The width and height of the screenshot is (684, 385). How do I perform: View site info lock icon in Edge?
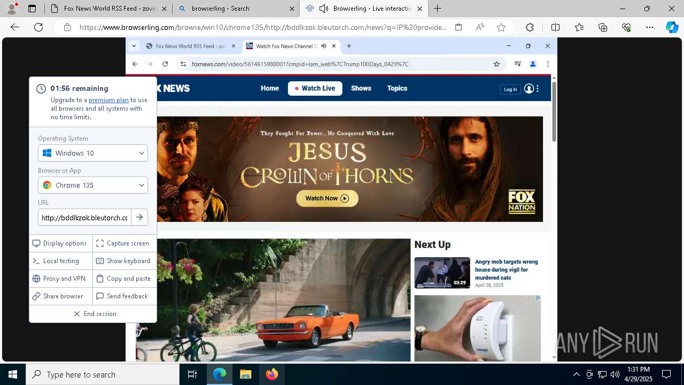point(67,27)
